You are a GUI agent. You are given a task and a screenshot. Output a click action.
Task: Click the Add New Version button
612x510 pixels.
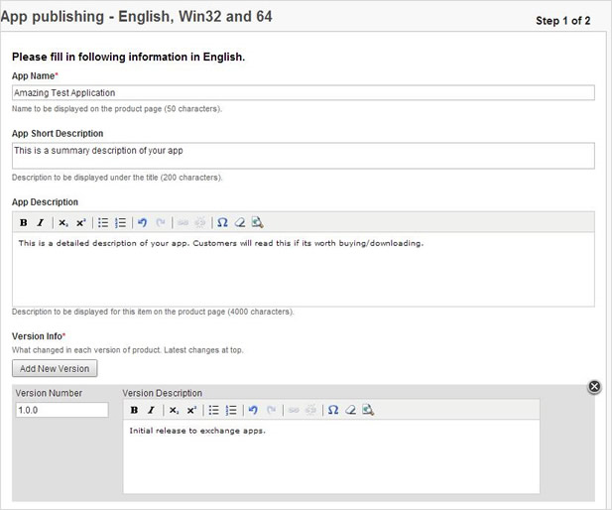pyautogui.click(x=55, y=369)
